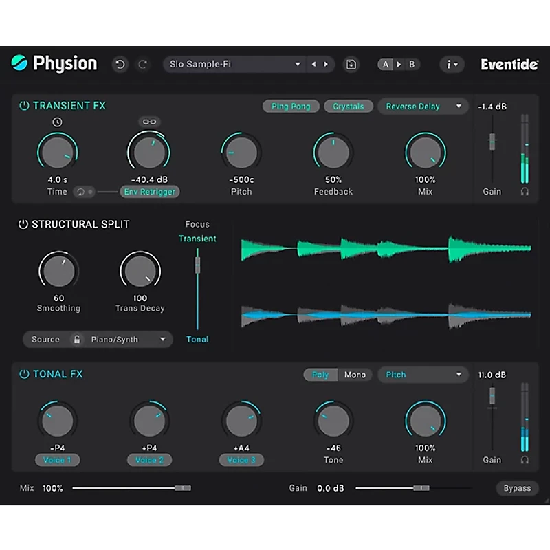Image resolution: width=550 pixels, height=550 pixels.
Task: Open the Pitch effect dropdown in Tonal FX
Action: (x=423, y=375)
